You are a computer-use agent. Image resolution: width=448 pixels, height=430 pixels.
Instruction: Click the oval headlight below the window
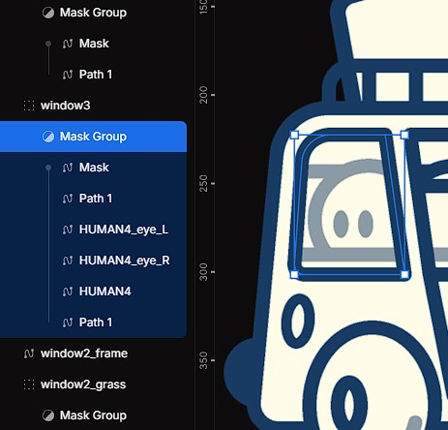point(298,321)
